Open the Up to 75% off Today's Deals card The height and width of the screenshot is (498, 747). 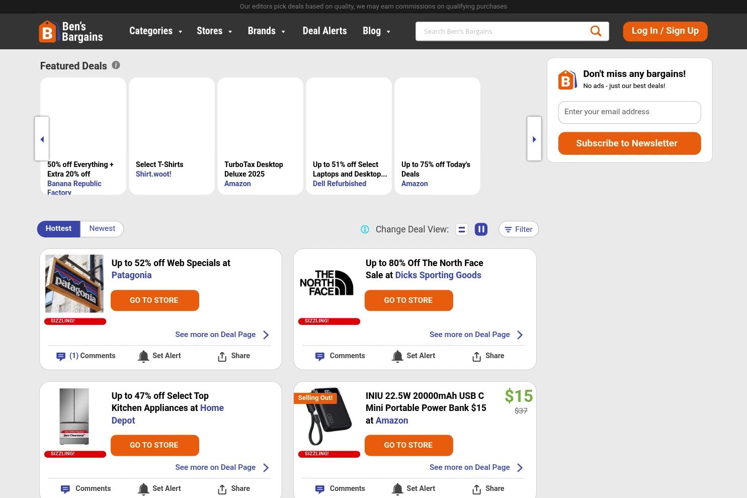(437, 136)
